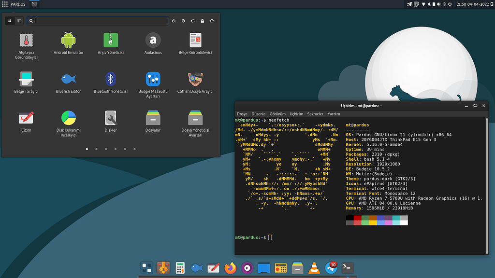
Task: Open the notifications dropdown via the bell icon
Action: point(429,4)
